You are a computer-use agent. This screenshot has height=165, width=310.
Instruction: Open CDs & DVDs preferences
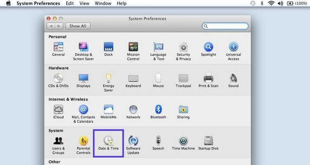click(x=58, y=80)
